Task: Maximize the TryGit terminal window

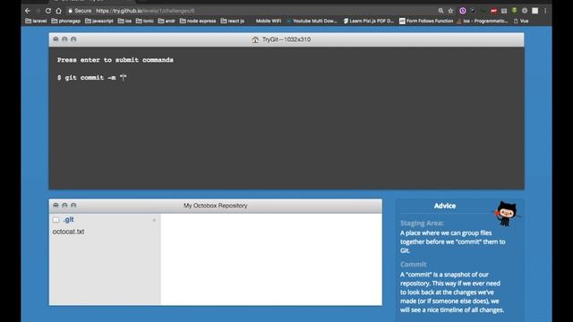Action: (x=73, y=39)
